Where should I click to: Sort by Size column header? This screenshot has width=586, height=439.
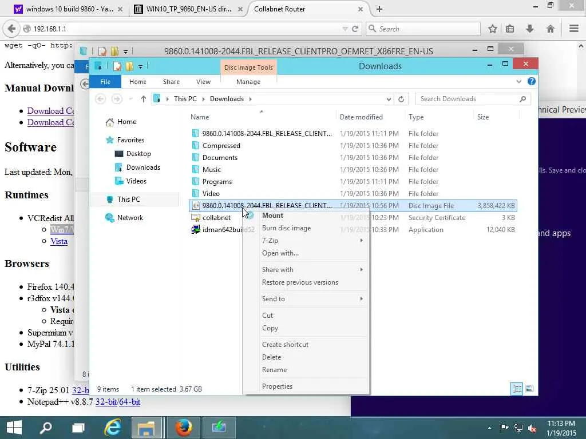(483, 117)
